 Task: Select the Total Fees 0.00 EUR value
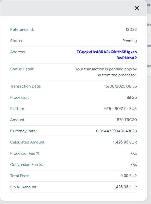click(x=129, y=176)
